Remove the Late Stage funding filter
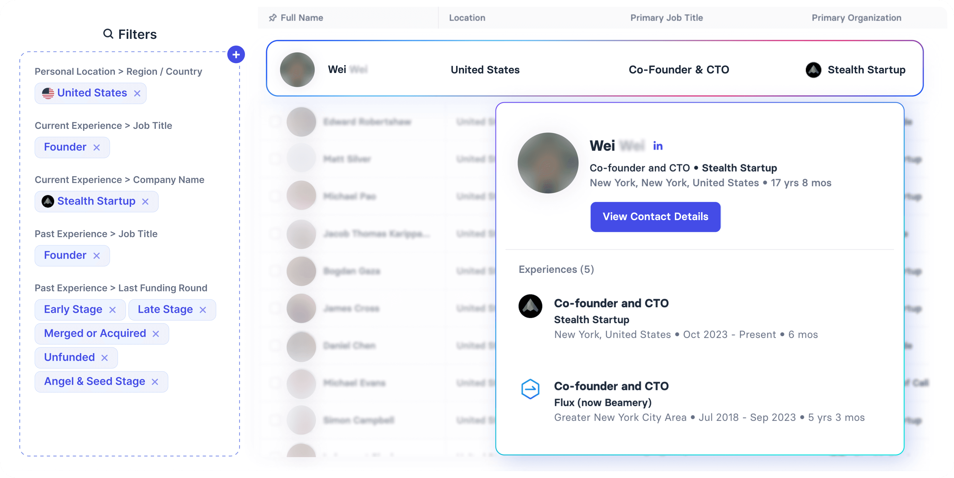Viewport: 954px width, 478px height. pos(203,310)
